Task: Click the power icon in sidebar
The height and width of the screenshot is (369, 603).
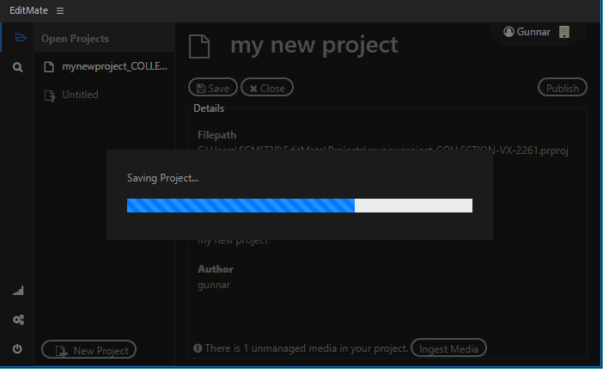Action: (18, 348)
